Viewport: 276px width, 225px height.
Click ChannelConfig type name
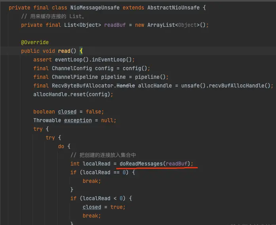coord(72,68)
